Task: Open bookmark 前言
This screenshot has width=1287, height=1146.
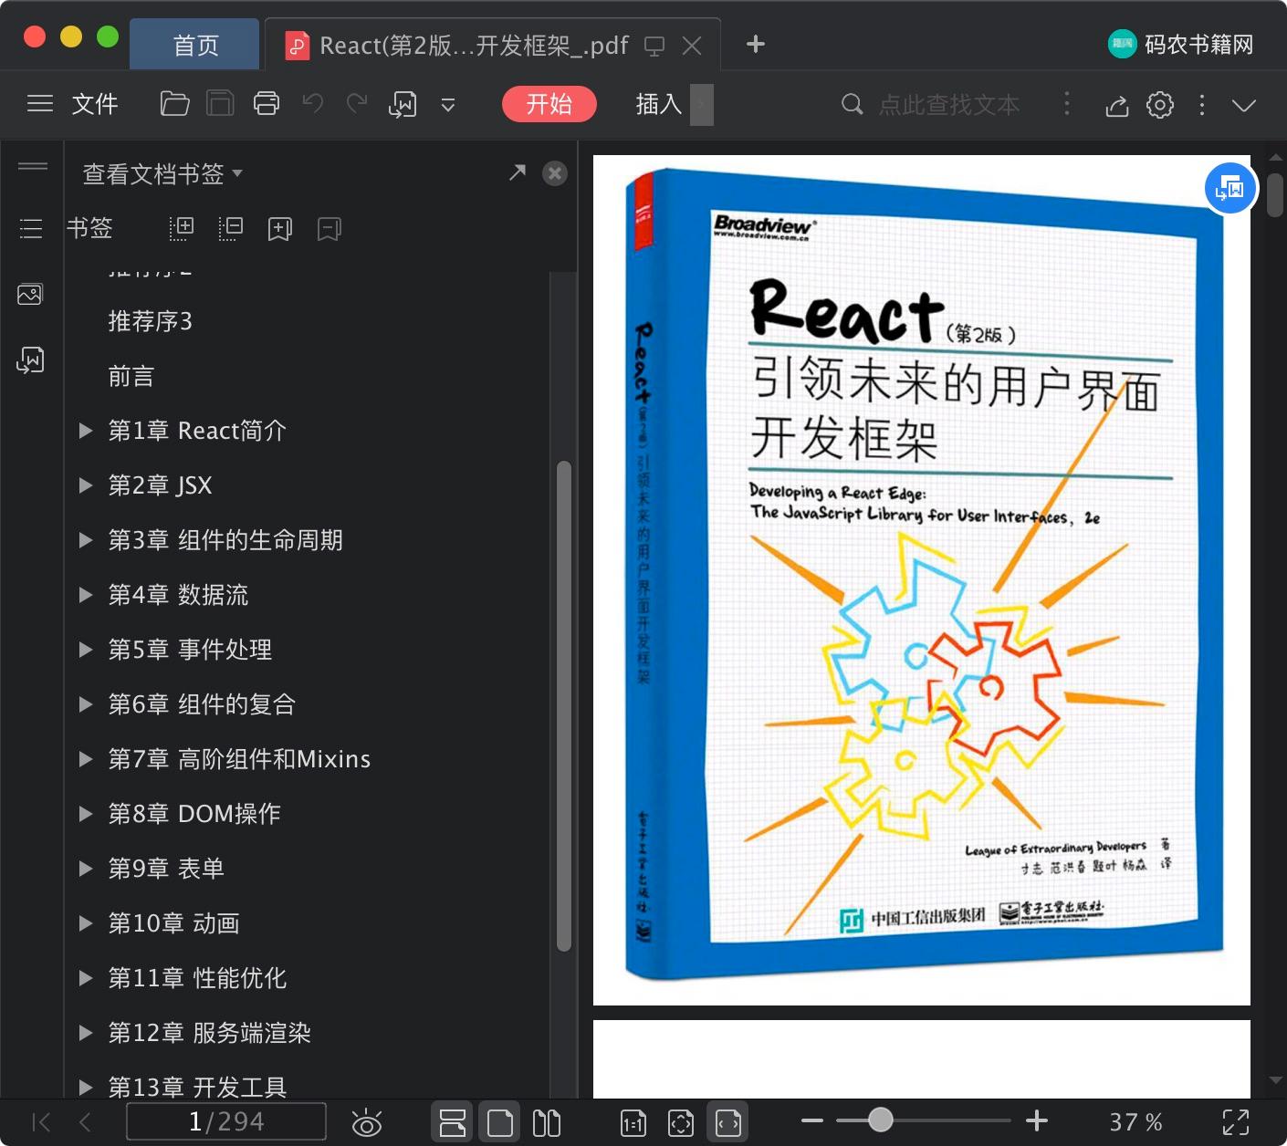Action: pyautogui.click(x=131, y=376)
